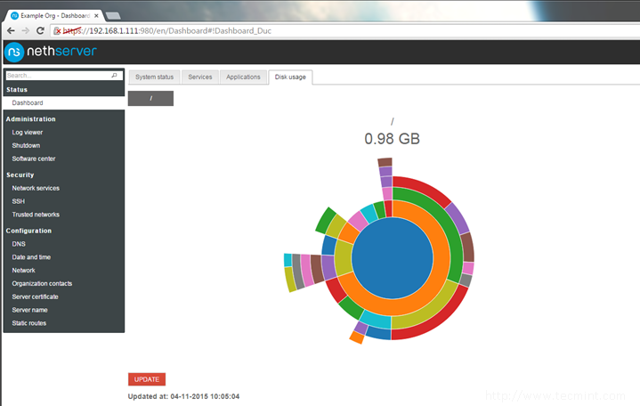Click the browser forward arrow
Viewport: 640px width, 406px height.
(25, 30)
